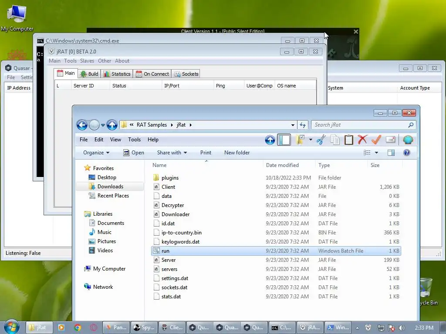446x334 pixels.
Task: Click the Windows Start orb
Action: [12, 327]
